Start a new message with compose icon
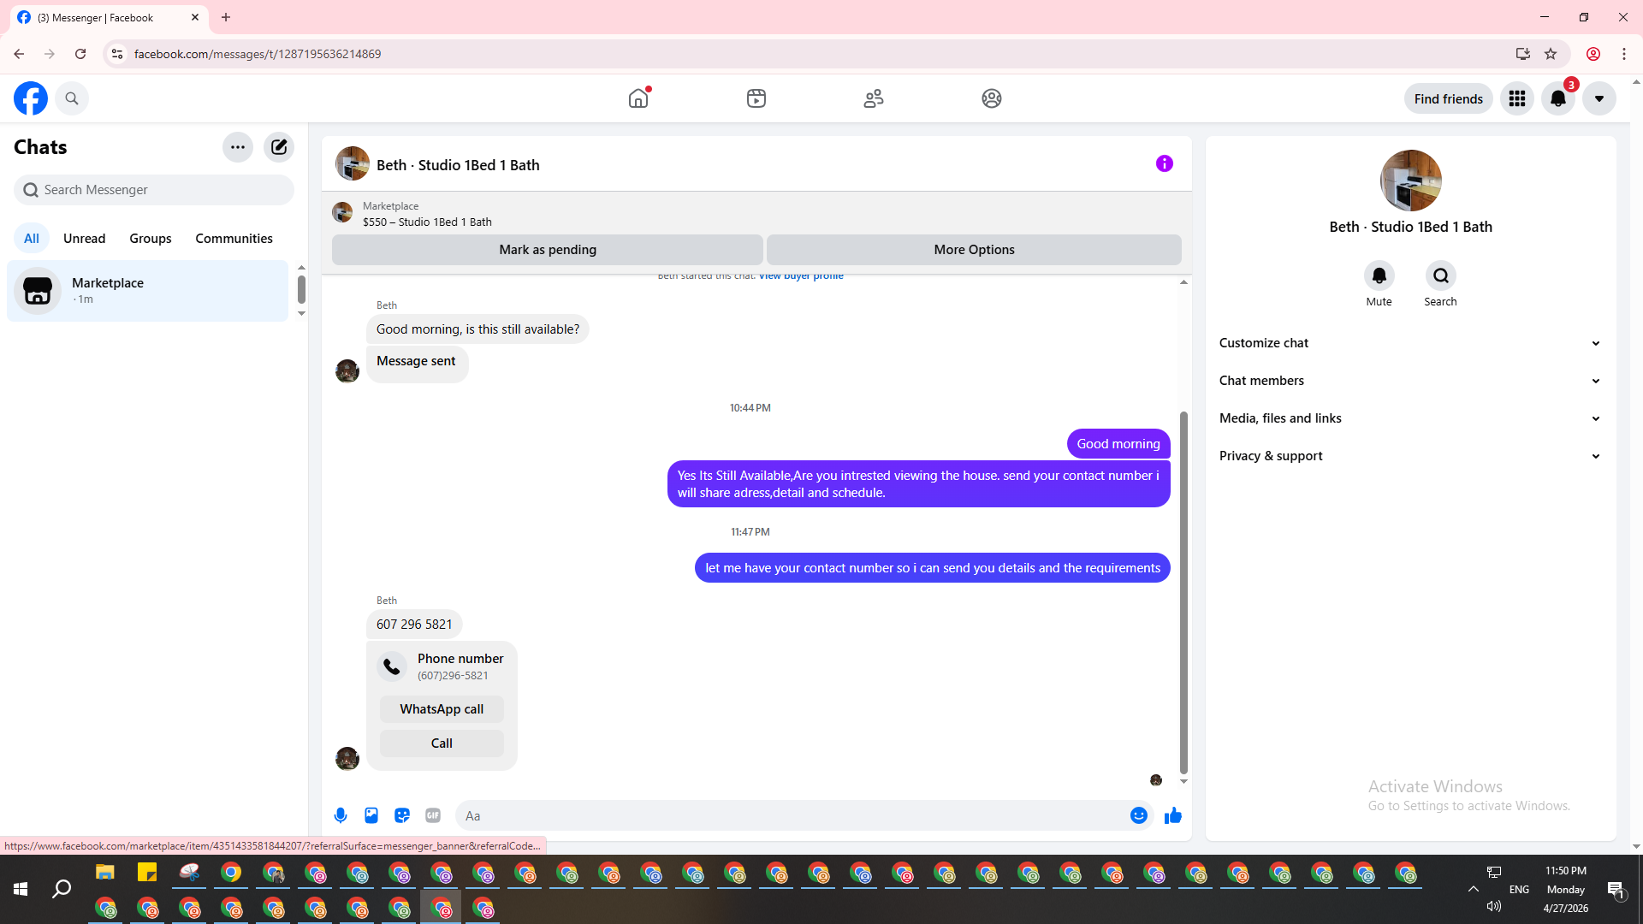Image resolution: width=1643 pixels, height=924 pixels. point(279,147)
